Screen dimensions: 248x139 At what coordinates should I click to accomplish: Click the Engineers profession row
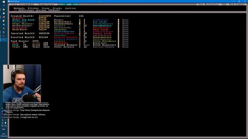point(70,43)
